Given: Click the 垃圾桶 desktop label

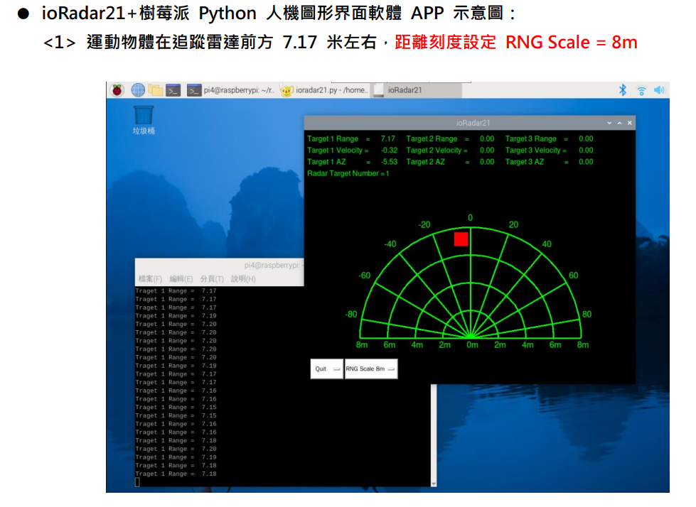Looking at the screenshot, I should click(144, 131).
